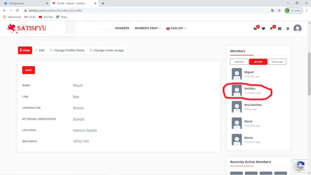The width and height of the screenshot is (311, 175).
Task: Click the reCAPTCHA badge
Action: (300, 166)
